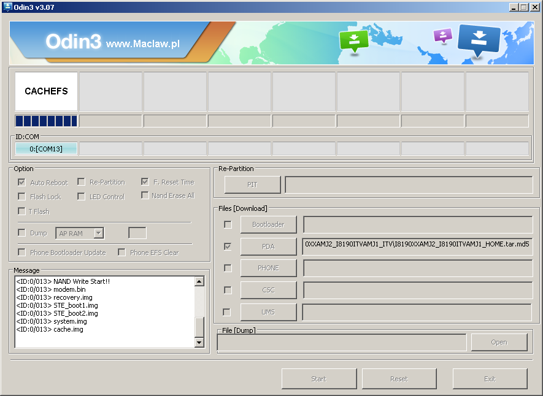Click the CACHEFS progress bar
Image resolution: width=543 pixels, height=396 pixels.
coord(46,121)
